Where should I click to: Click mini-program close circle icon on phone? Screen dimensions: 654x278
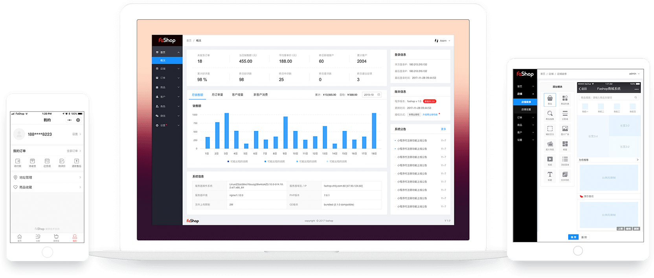pyautogui.click(x=78, y=120)
